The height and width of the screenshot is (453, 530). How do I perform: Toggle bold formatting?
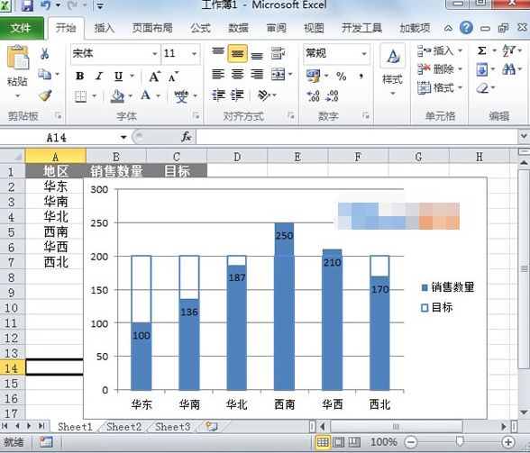79,77
